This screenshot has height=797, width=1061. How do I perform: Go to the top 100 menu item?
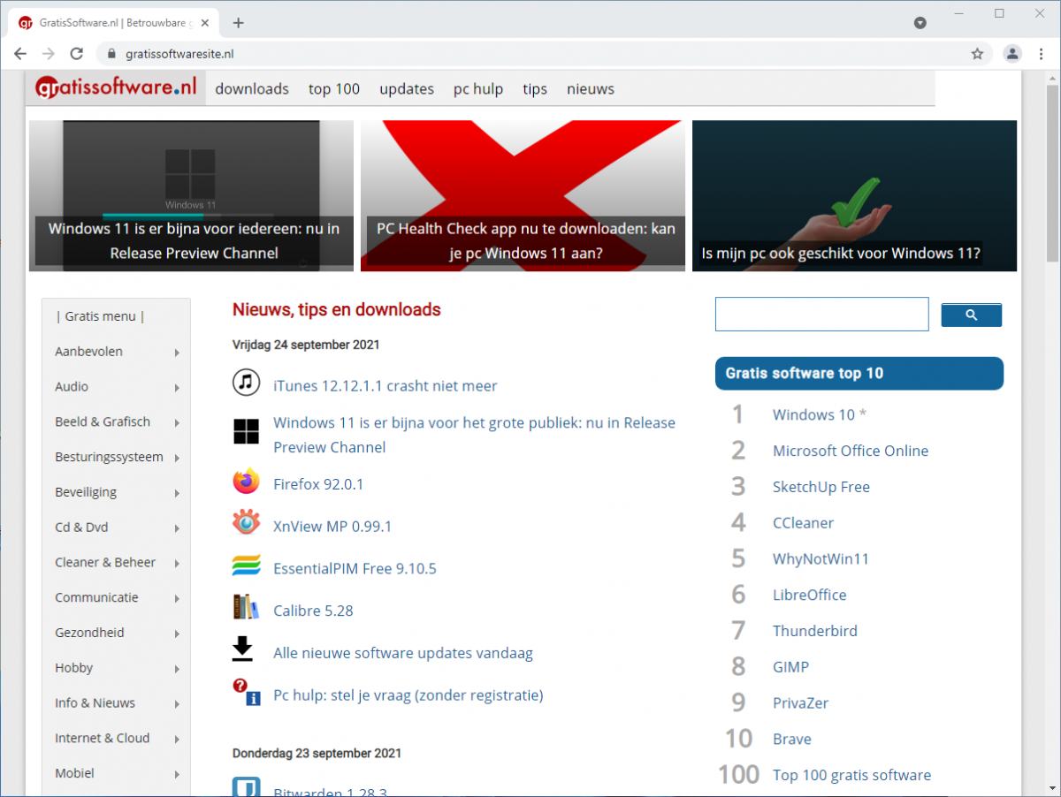[334, 88]
